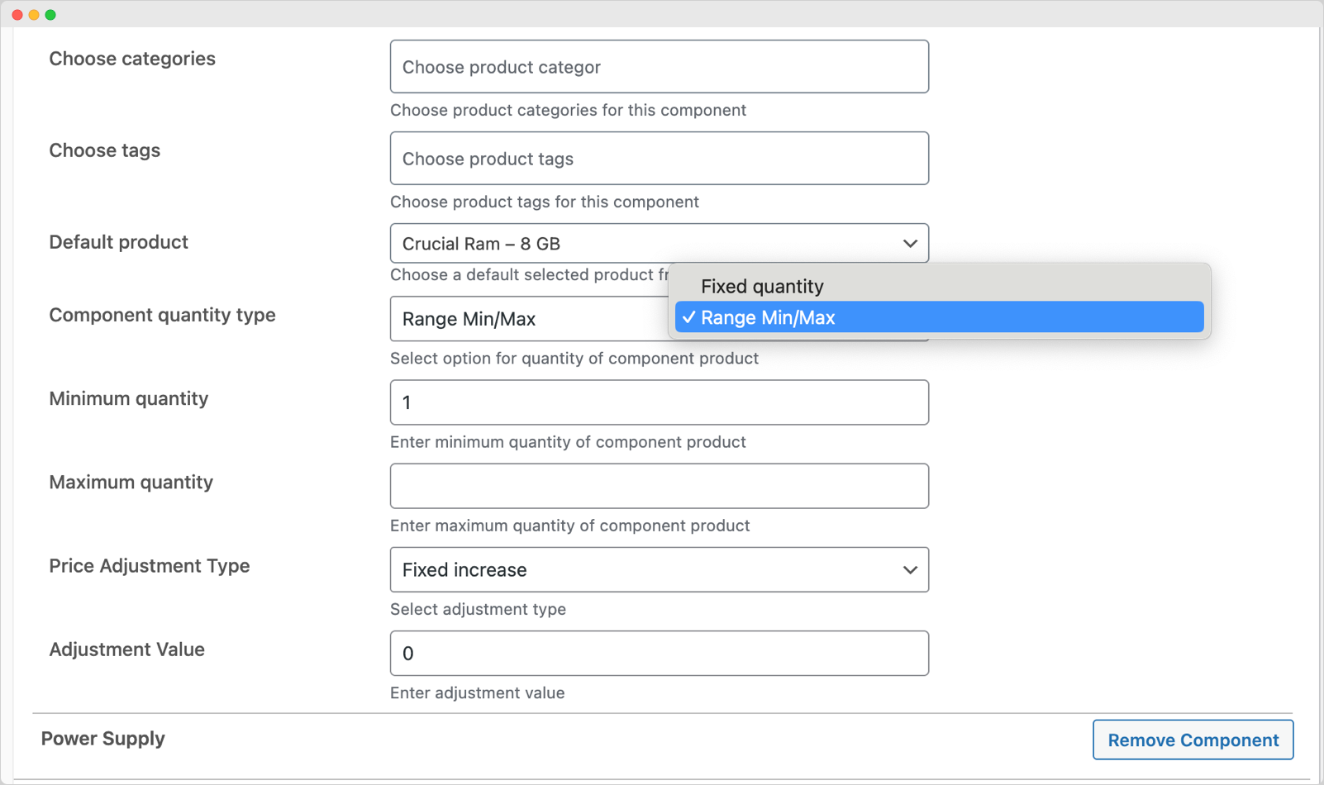Click the chevron beside Crucial Ram – 8 GB
The width and height of the screenshot is (1324, 785).
[x=910, y=243]
